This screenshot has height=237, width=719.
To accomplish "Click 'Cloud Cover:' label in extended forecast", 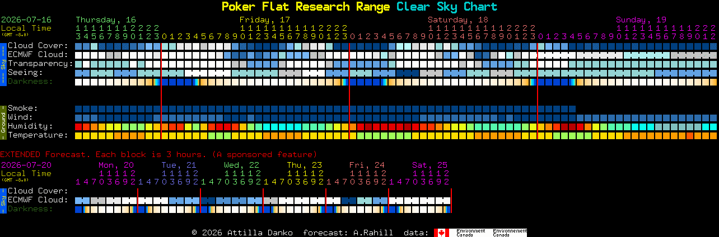I will (38, 191).
